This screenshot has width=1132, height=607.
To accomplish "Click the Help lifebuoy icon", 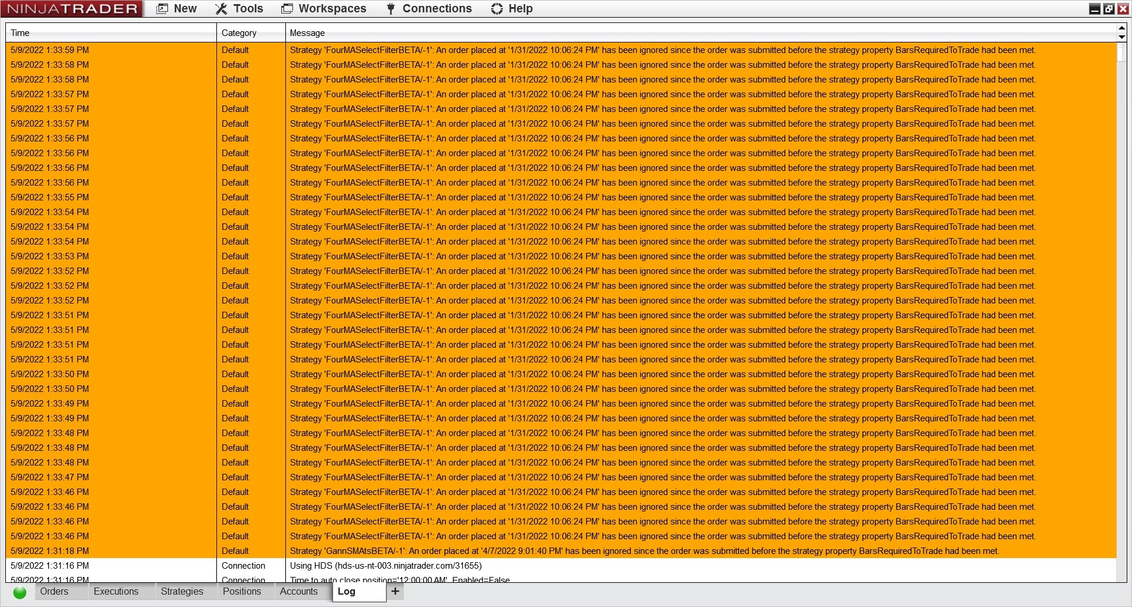I will tap(497, 9).
